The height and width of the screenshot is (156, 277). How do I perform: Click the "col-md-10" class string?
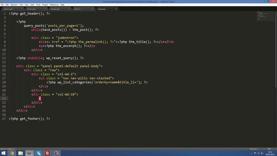[66, 94]
